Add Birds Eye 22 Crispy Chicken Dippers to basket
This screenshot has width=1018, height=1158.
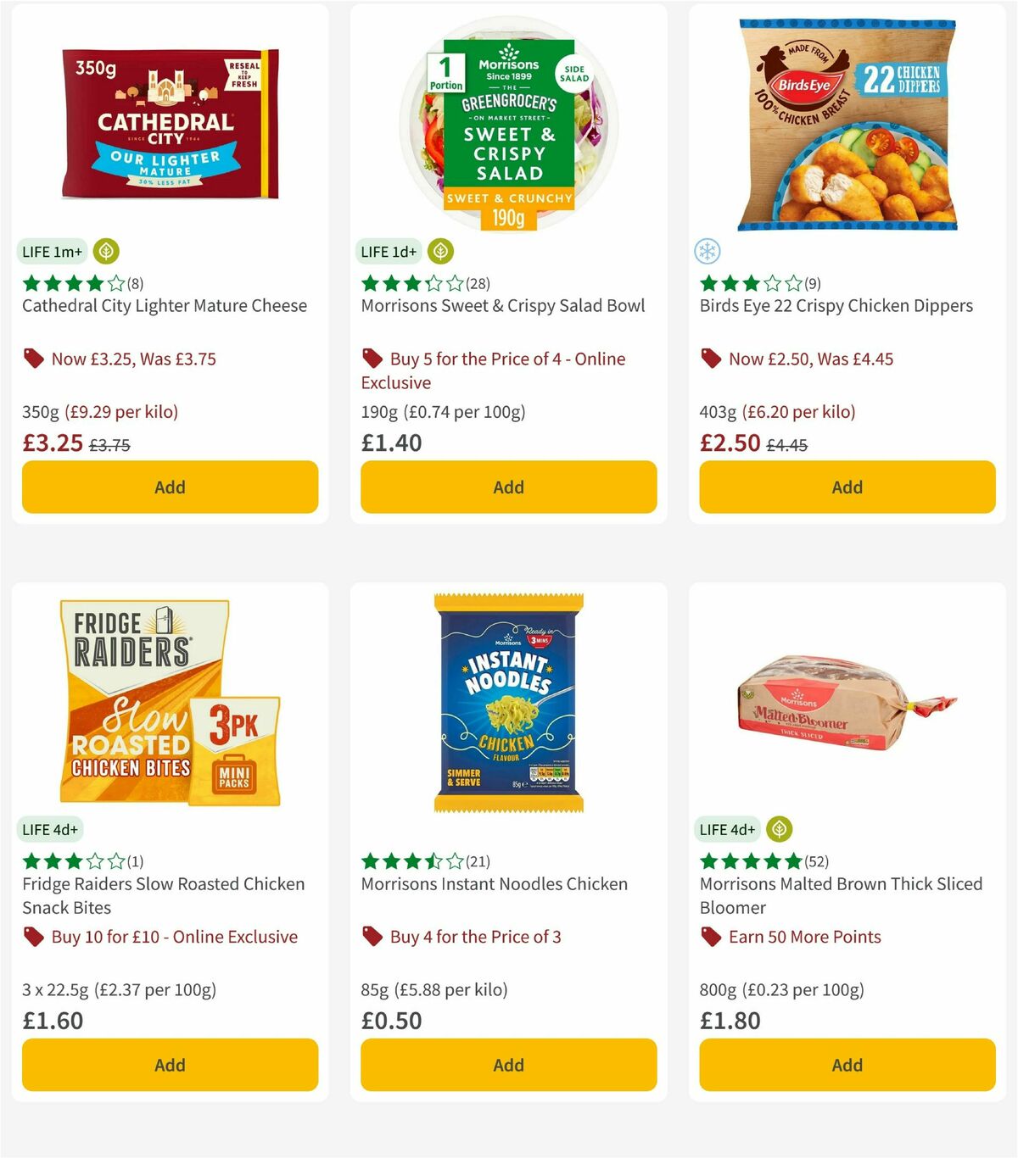click(847, 487)
